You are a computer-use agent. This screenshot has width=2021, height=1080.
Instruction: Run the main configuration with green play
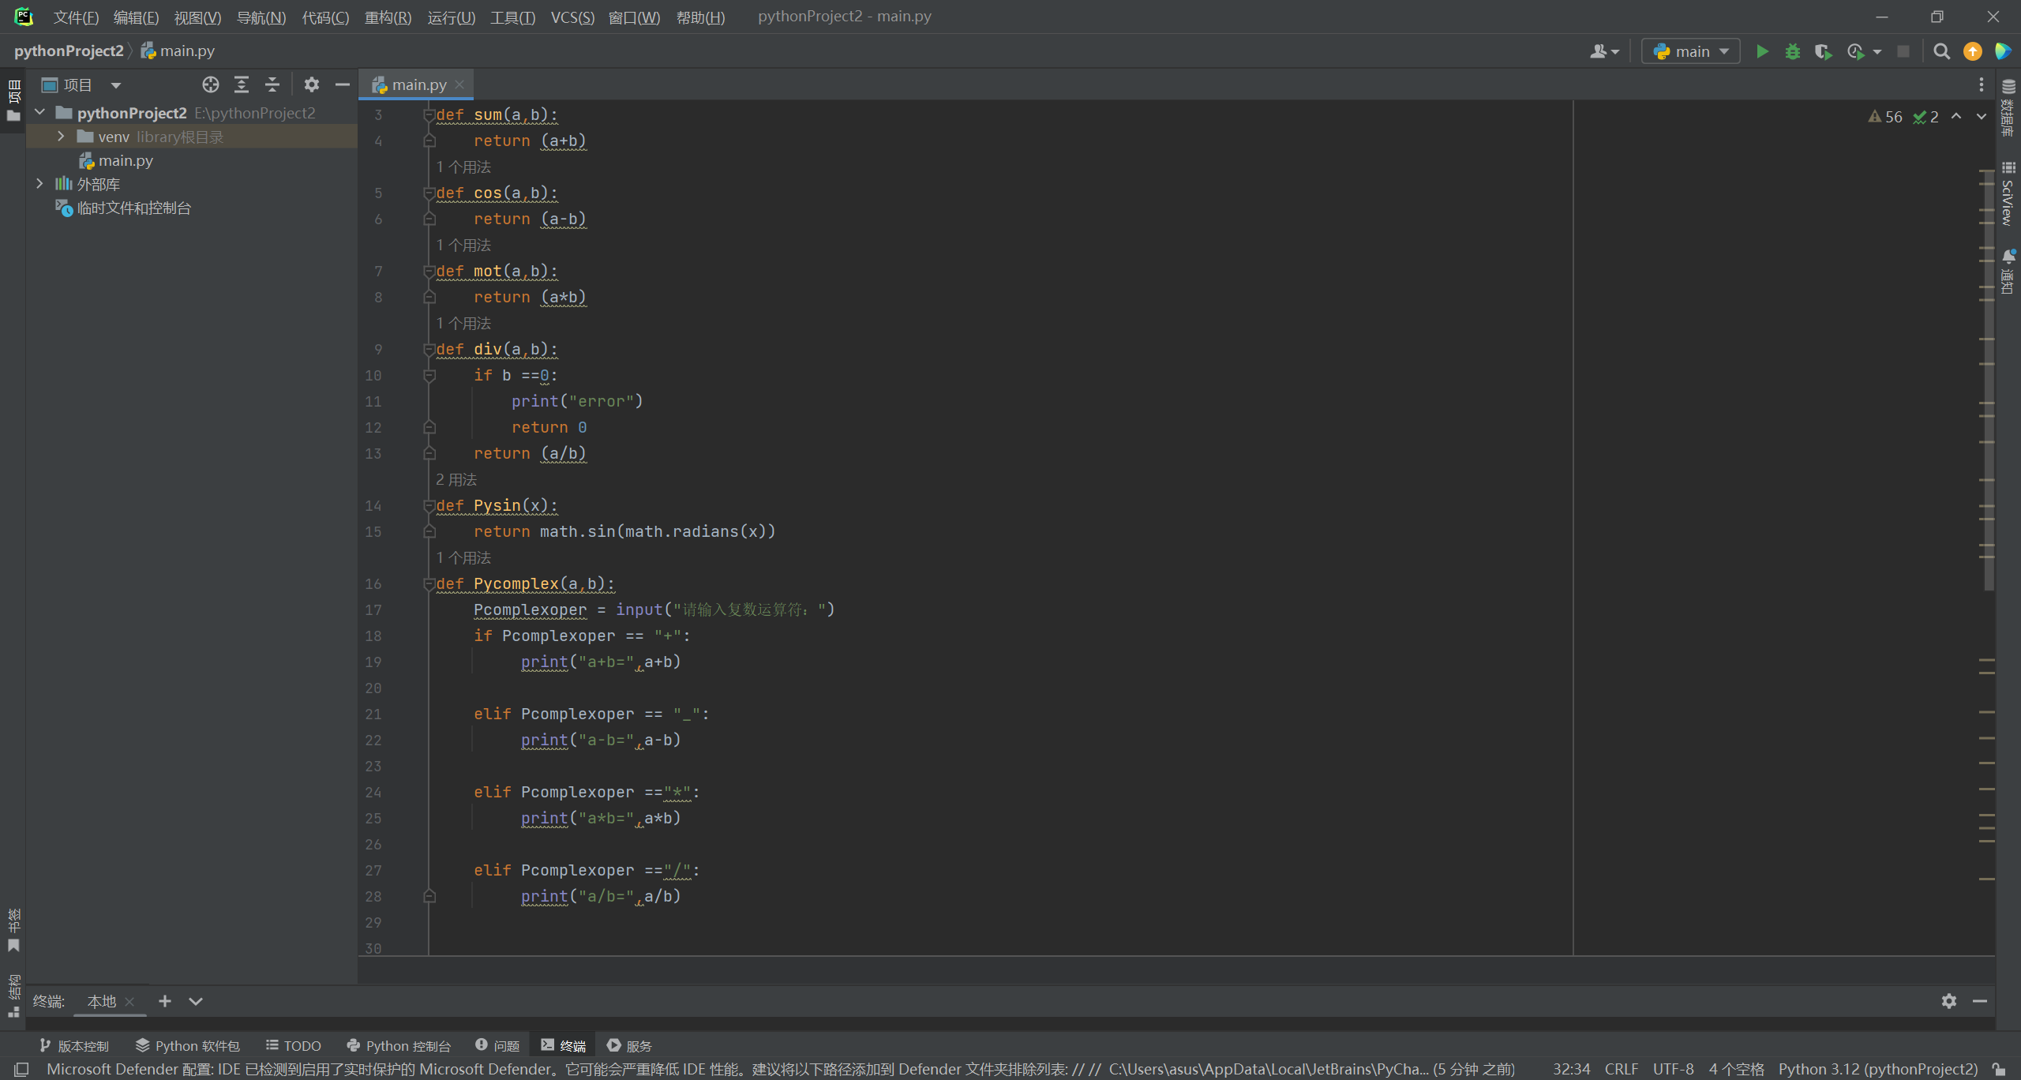click(x=1762, y=51)
